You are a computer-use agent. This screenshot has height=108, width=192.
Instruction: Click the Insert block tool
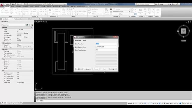click(x=90, y=11)
